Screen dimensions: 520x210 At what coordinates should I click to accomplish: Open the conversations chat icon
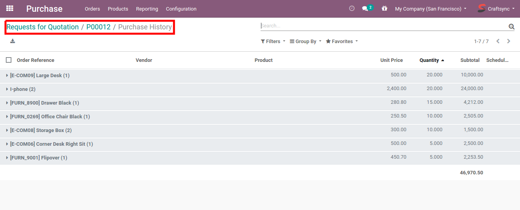click(365, 9)
